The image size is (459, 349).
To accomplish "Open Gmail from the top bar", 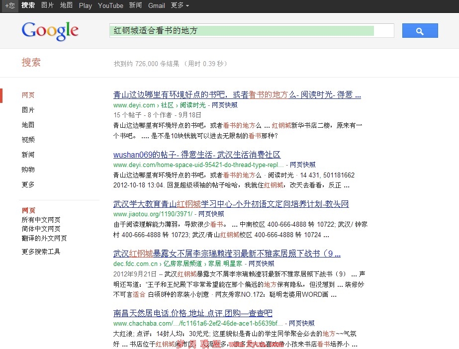I will 156,5.
